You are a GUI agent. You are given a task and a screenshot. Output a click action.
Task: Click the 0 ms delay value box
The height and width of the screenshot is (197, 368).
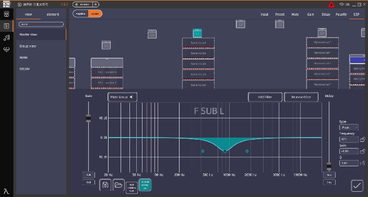pyautogui.click(x=329, y=182)
